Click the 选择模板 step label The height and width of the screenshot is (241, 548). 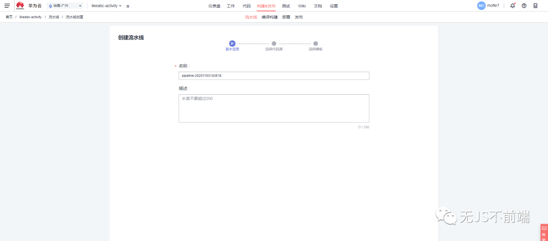(316, 50)
